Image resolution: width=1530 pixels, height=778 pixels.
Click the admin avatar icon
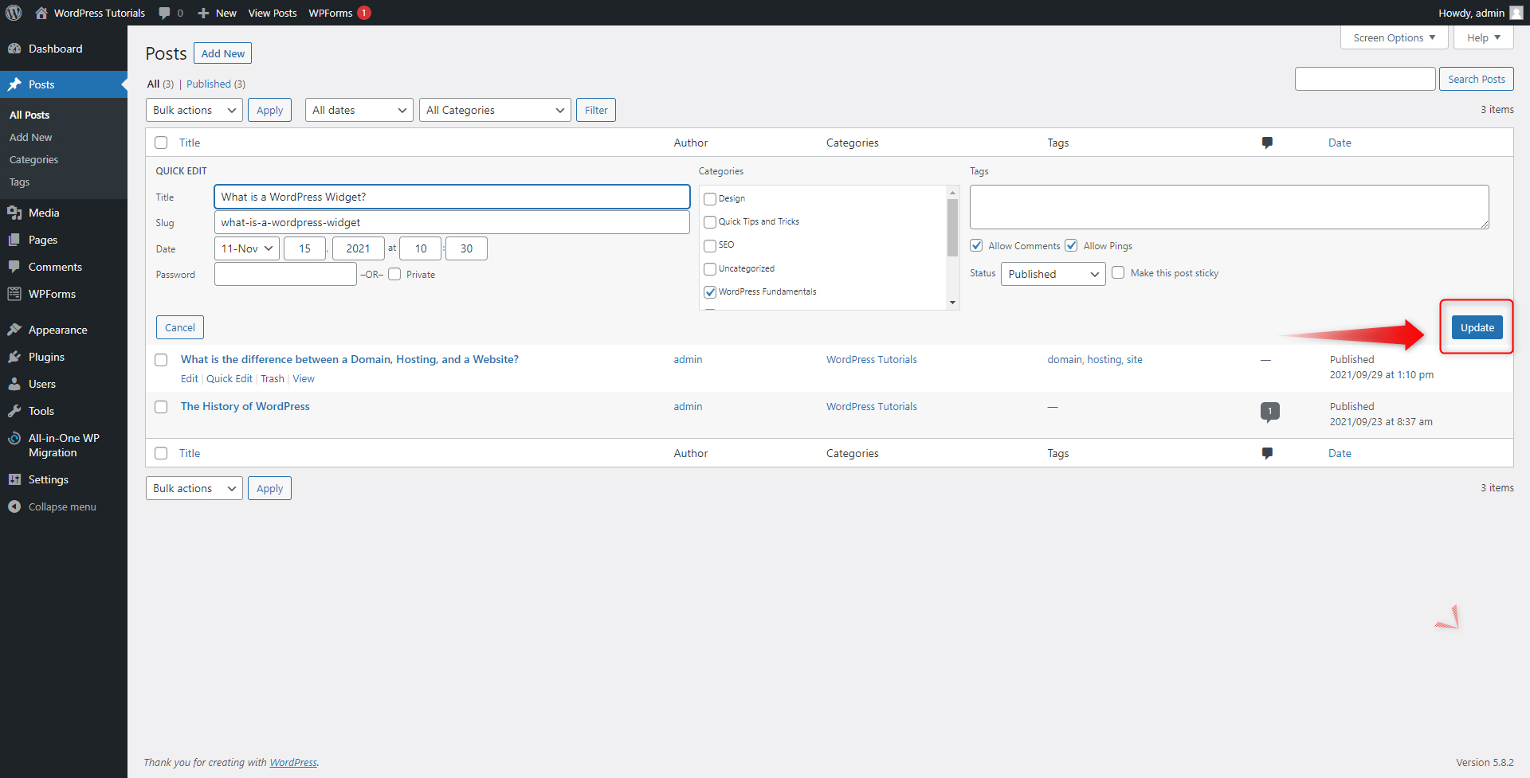coord(1516,13)
